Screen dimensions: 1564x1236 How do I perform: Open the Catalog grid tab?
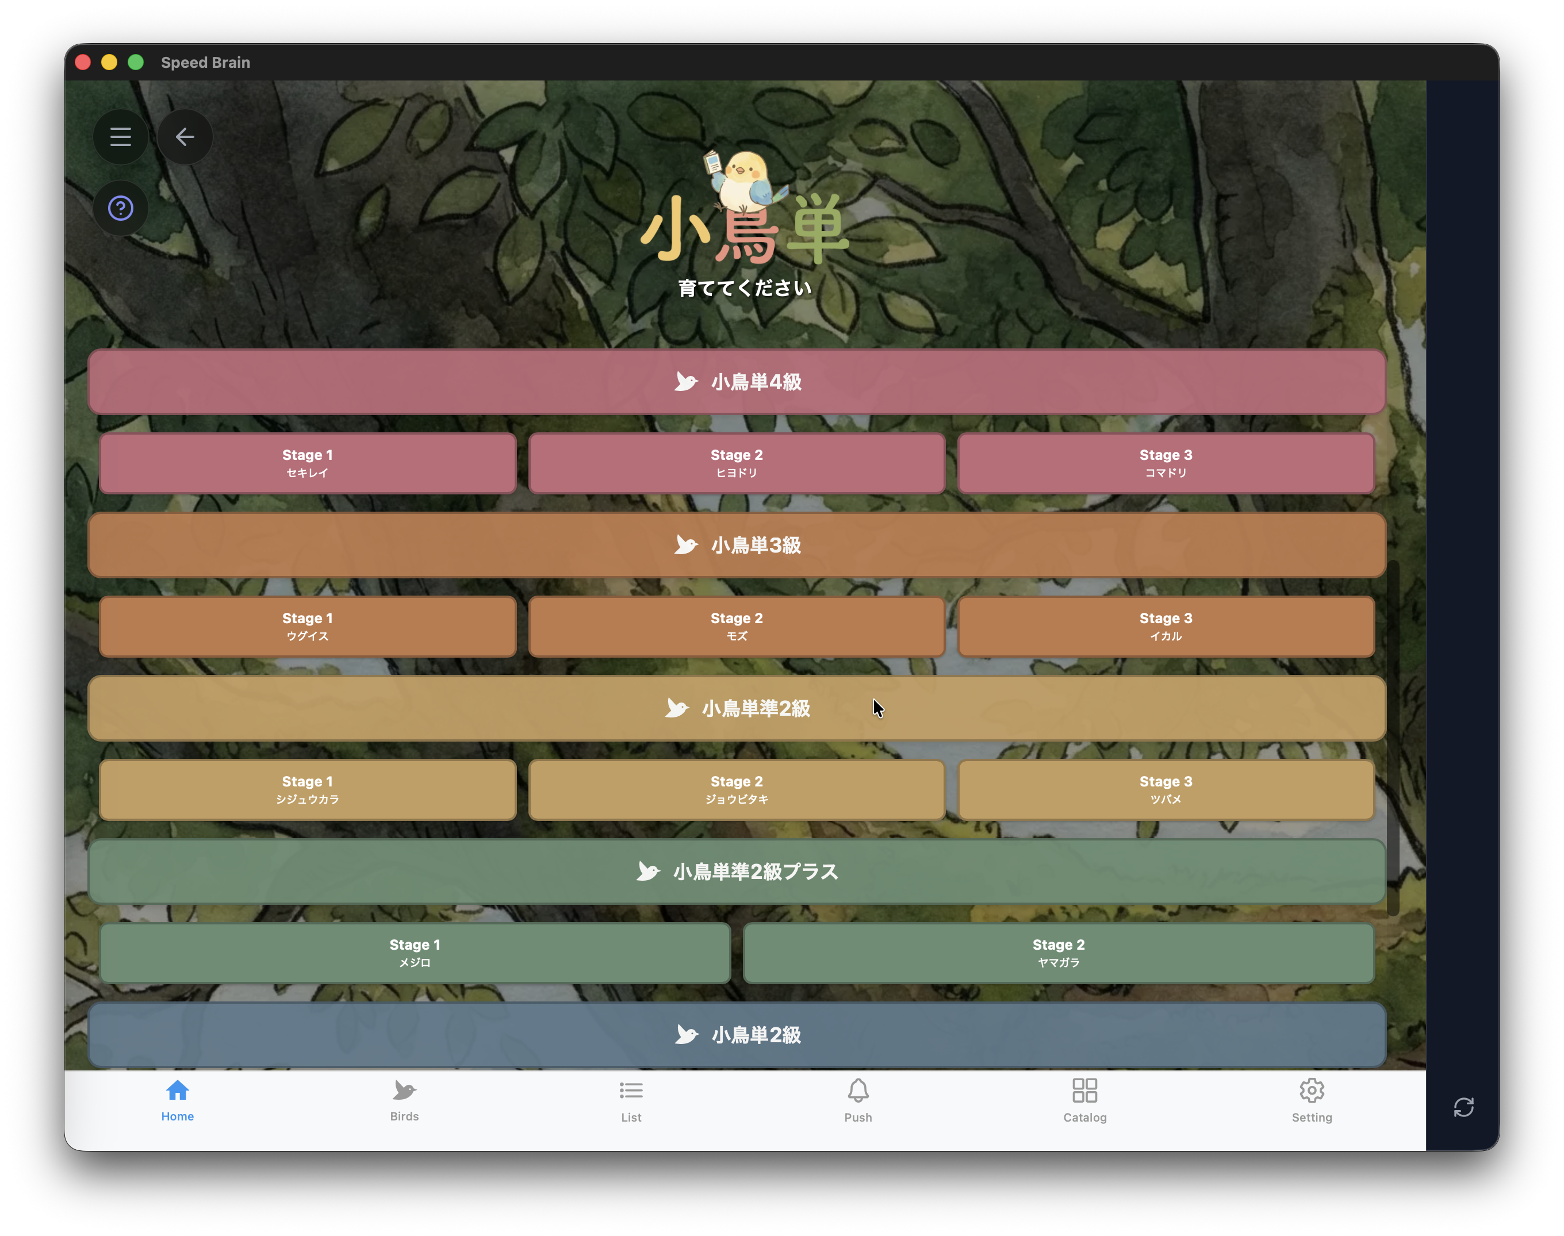(1084, 1100)
